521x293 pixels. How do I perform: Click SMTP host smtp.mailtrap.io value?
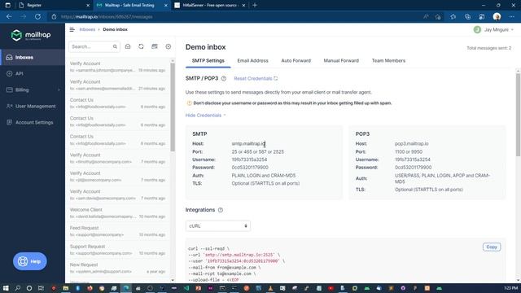pos(248,144)
